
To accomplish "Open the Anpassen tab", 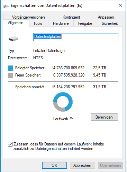I will [x=106, y=17].
